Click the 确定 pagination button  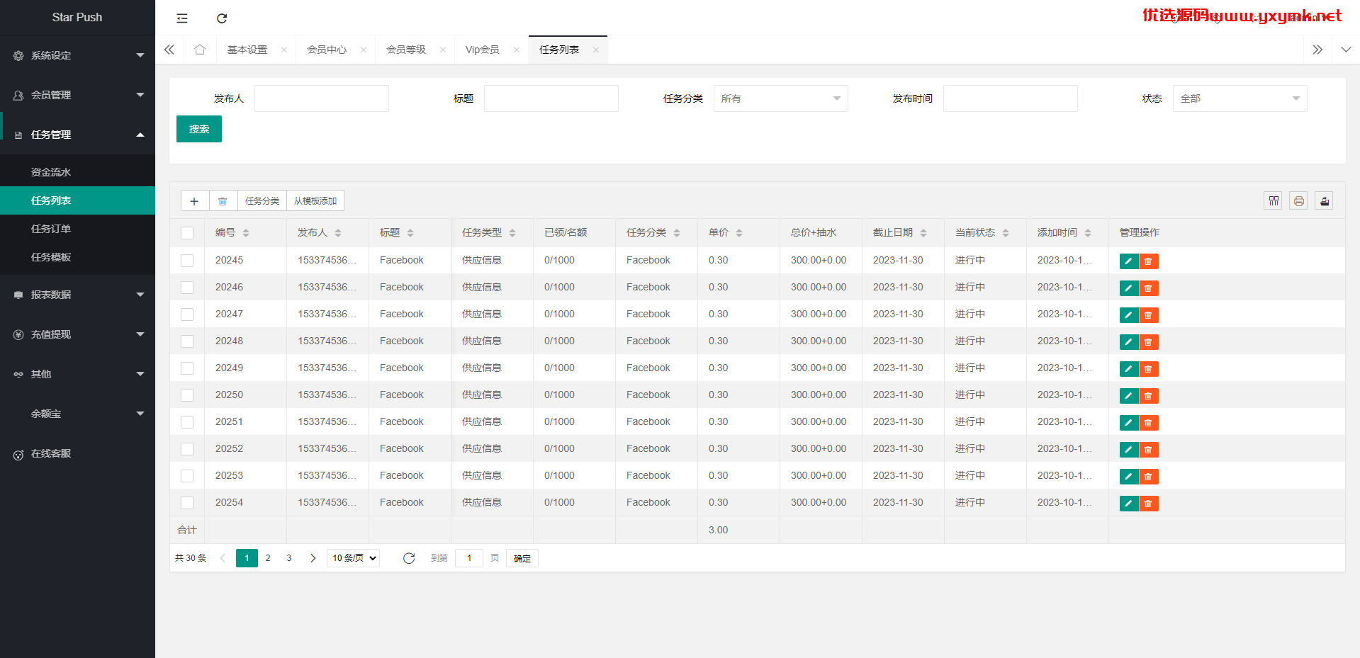pos(522,558)
